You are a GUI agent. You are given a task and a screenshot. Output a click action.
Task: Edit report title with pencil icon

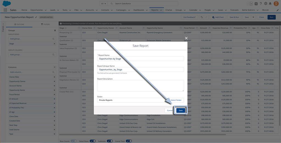(36, 17)
